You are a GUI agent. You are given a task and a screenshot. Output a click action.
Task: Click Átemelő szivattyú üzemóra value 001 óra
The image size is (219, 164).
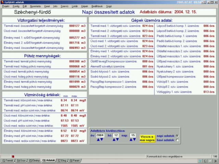[148, 66]
